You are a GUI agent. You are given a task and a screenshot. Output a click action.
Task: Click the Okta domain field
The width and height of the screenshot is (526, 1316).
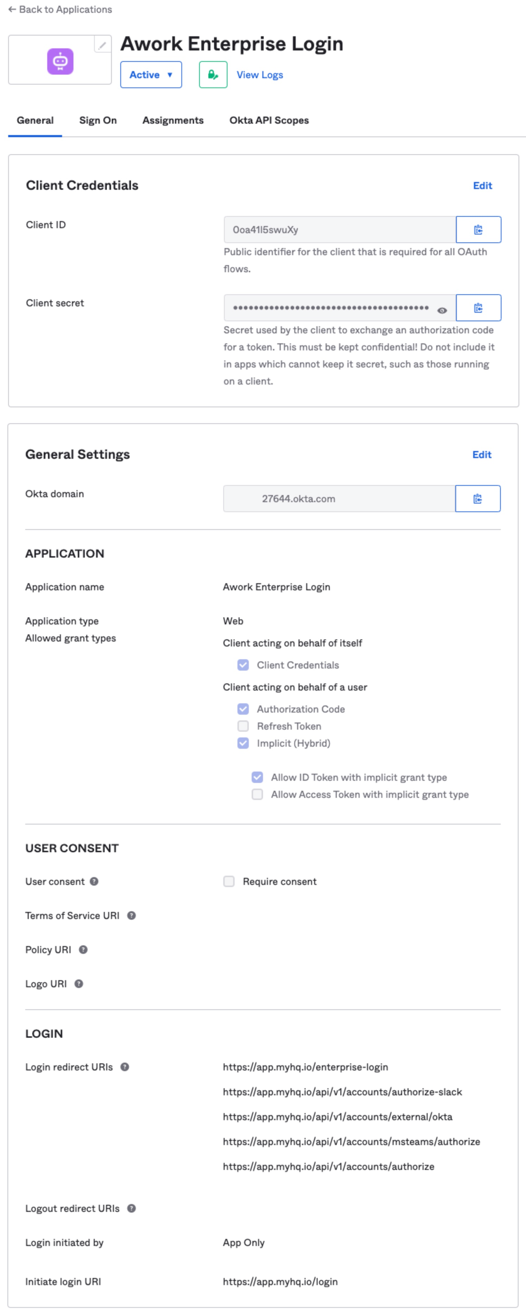pyautogui.click(x=339, y=499)
